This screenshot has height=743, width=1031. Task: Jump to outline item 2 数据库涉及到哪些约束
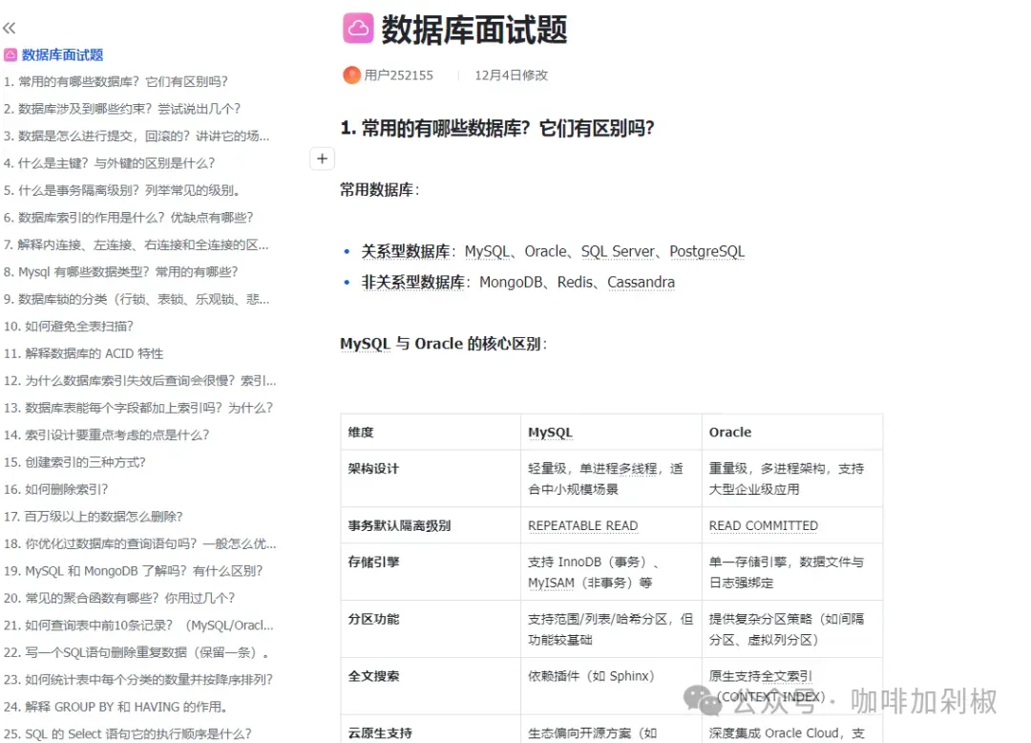tap(122, 109)
